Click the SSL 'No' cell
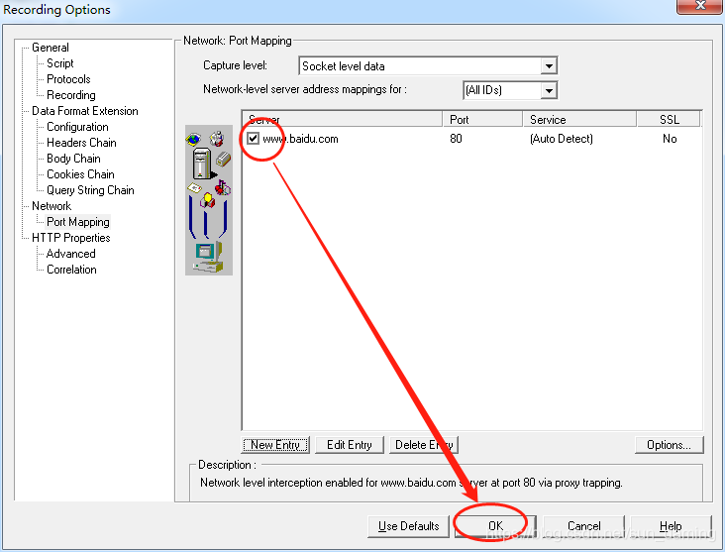Image resolution: width=725 pixels, height=552 pixels. click(670, 139)
